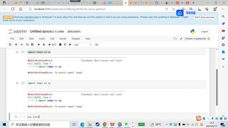Open Chrome from the taskbar
Viewport: 228px width, 128px height.
(105, 124)
